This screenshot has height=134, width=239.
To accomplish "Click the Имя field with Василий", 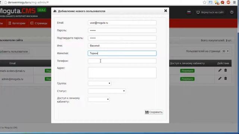I will (122, 45).
